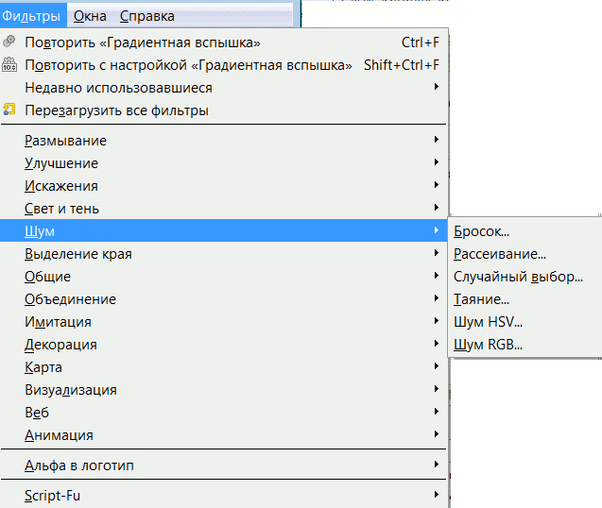Image resolution: width=602 pixels, height=508 pixels.
Task: Click the reload filters icon
Action: [9, 110]
